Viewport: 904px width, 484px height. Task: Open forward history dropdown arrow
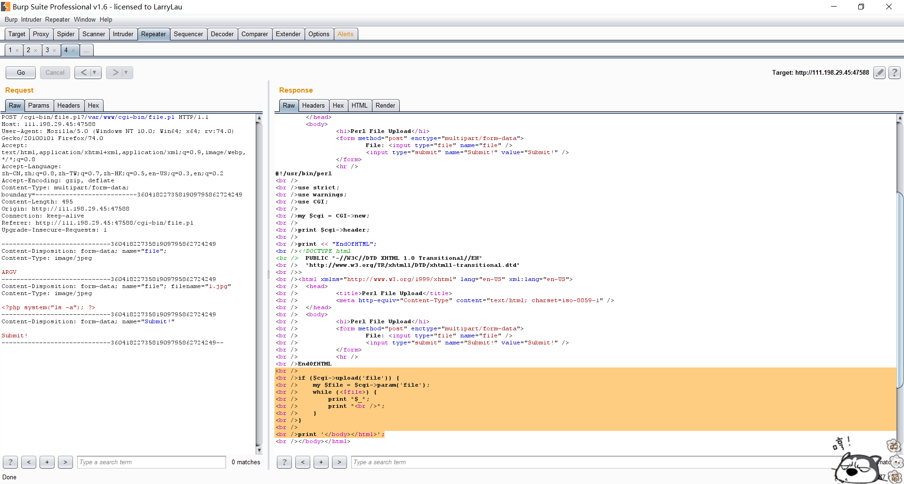point(127,72)
